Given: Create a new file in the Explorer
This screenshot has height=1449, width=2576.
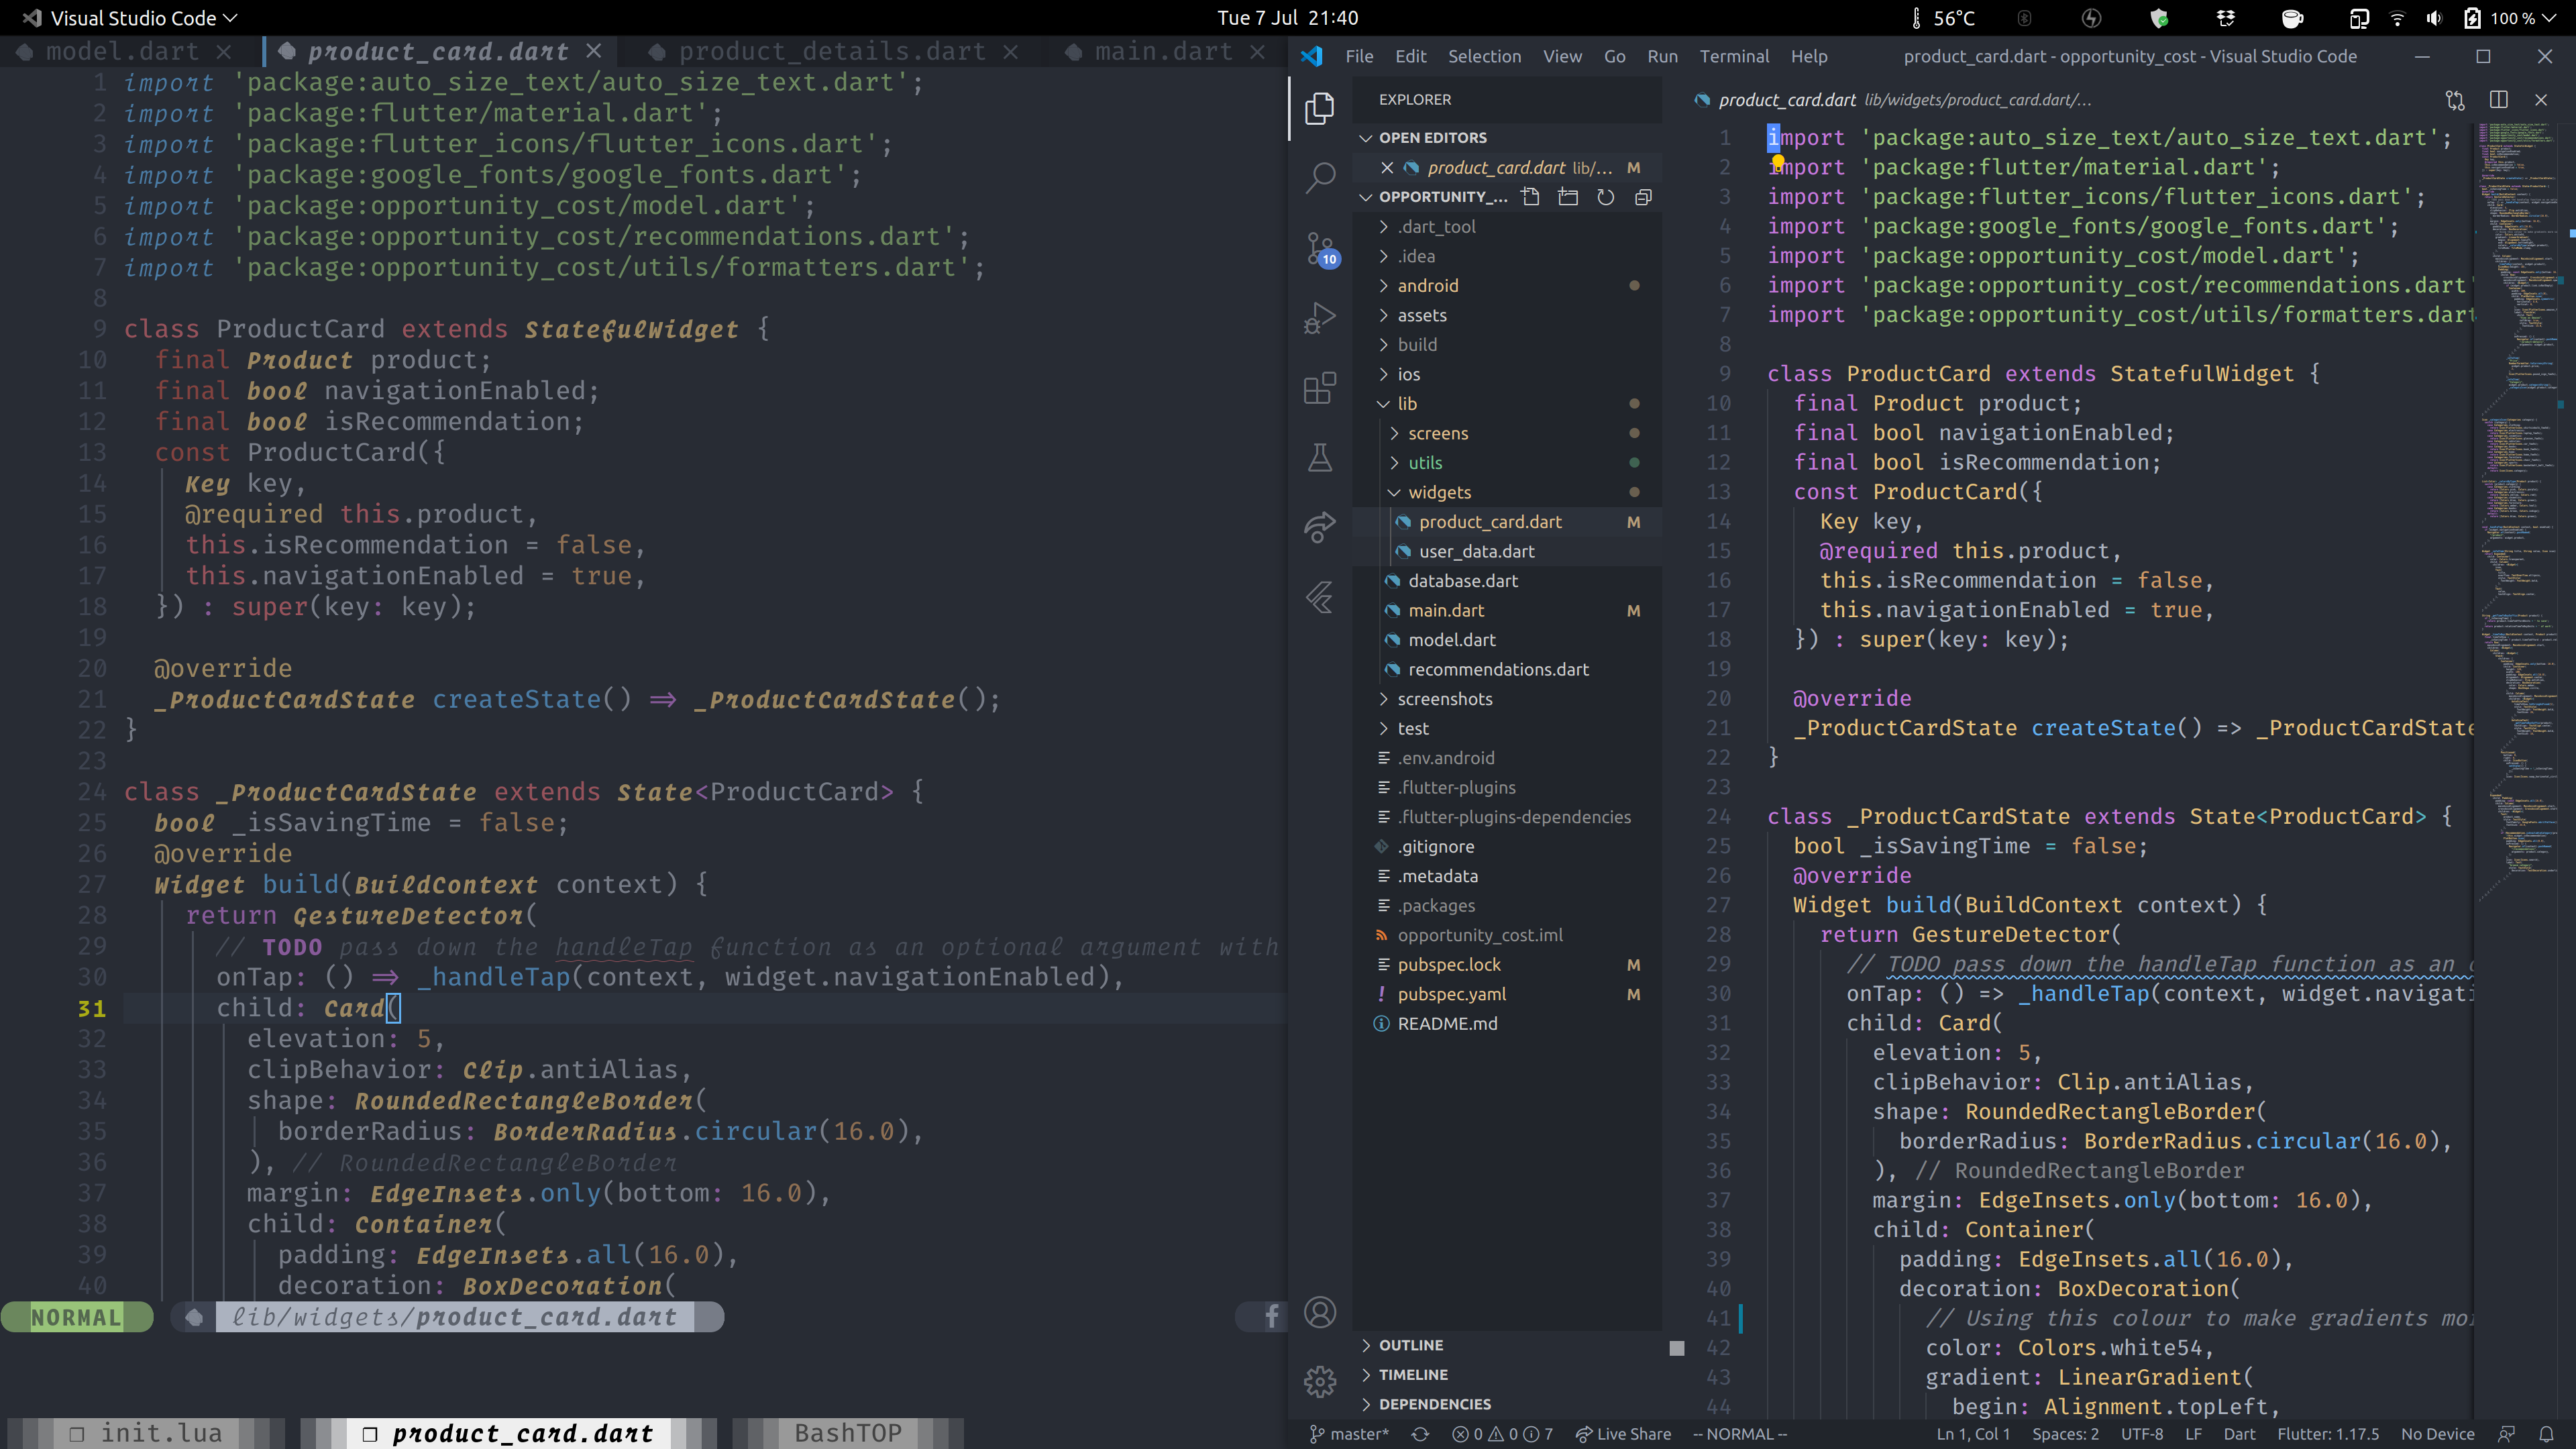Looking at the screenshot, I should pos(1530,197).
